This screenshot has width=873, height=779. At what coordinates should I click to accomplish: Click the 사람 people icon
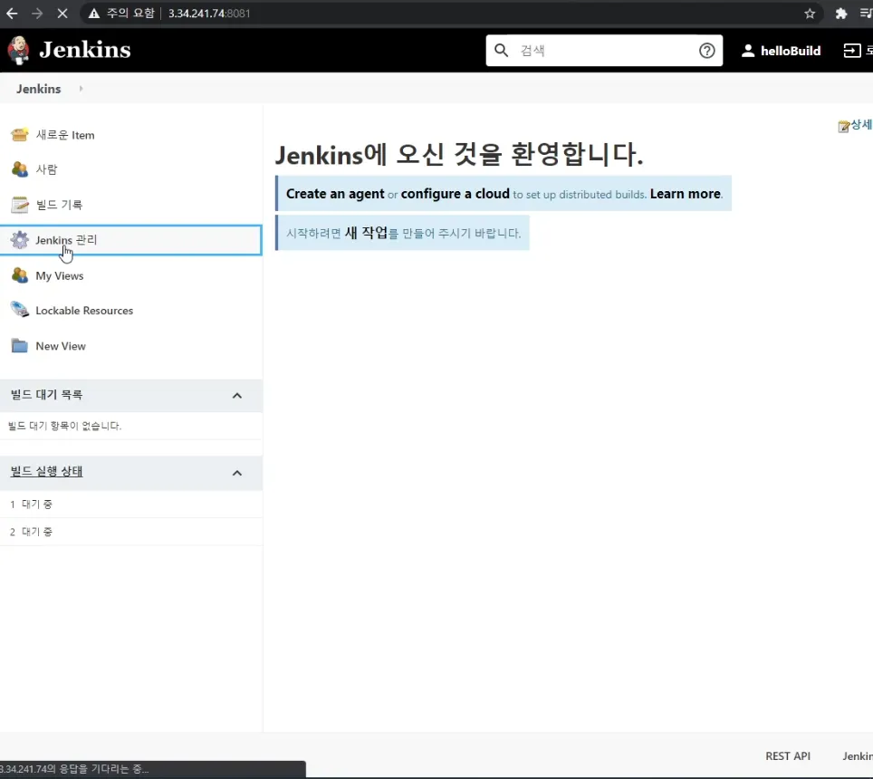[20, 169]
